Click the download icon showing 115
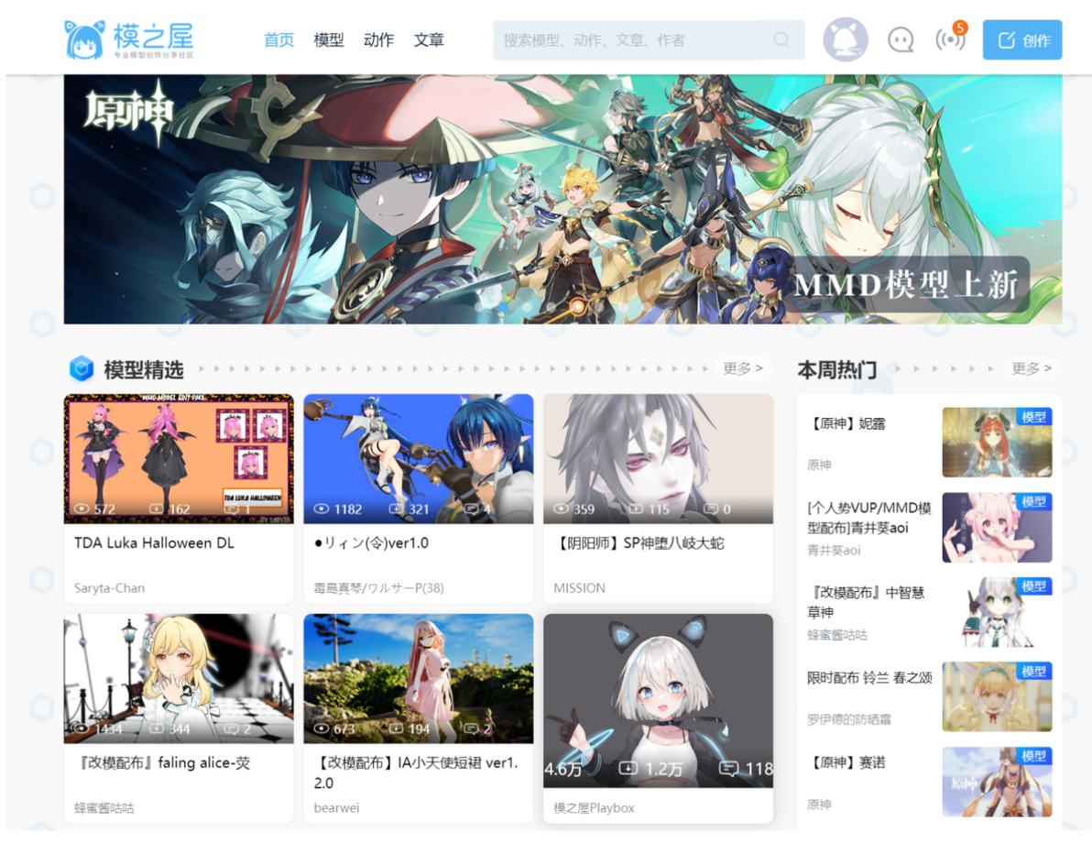The image size is (1092, 843). [x=636, y=509]
